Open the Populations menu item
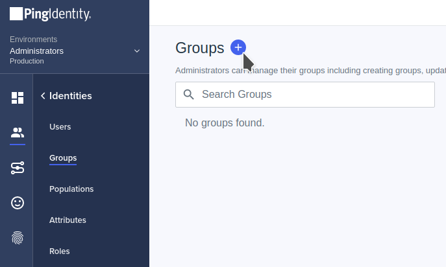446x267 pixels. 71,189
